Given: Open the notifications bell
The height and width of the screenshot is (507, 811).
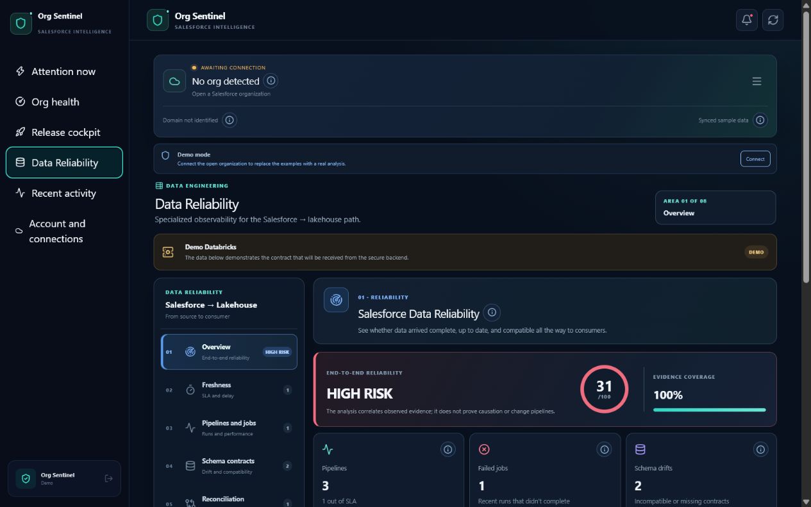Looking at the screenshot, I should tap(746, 20).
